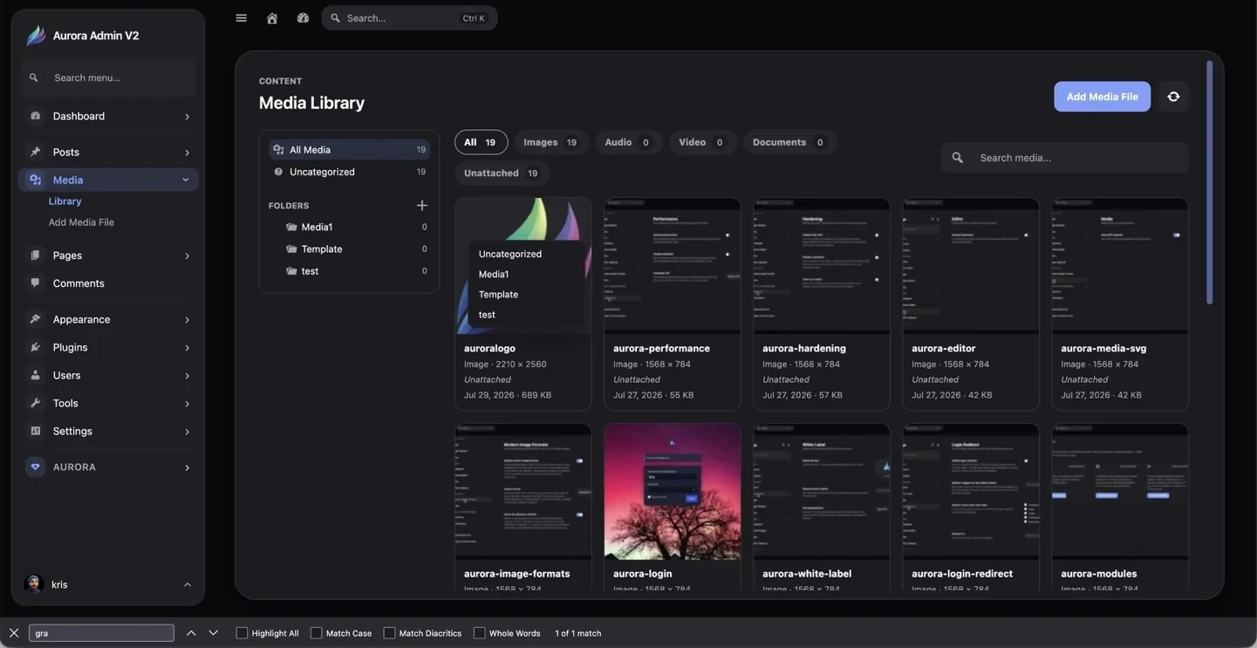Select All Media in folder list

tap(349, 150)
